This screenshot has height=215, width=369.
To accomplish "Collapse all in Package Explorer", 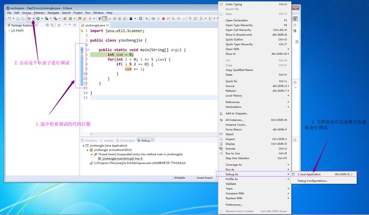I will [x=47, y=25].
